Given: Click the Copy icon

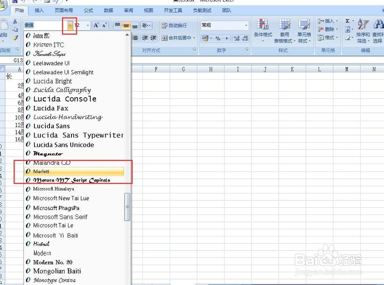Looking at the screenshot, I should click(15, 29).
